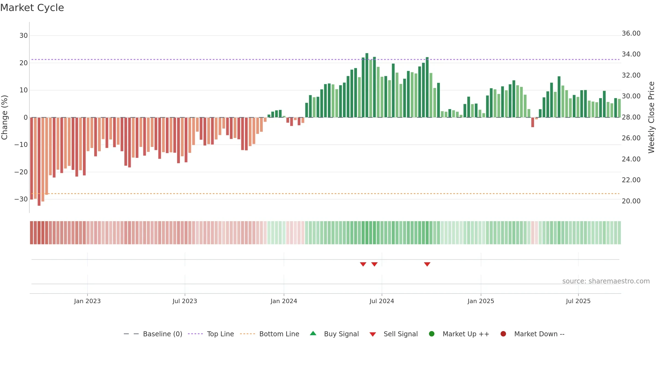Click the 28.00 price axis label
659x370 pixels.
(x=631, y=117)
